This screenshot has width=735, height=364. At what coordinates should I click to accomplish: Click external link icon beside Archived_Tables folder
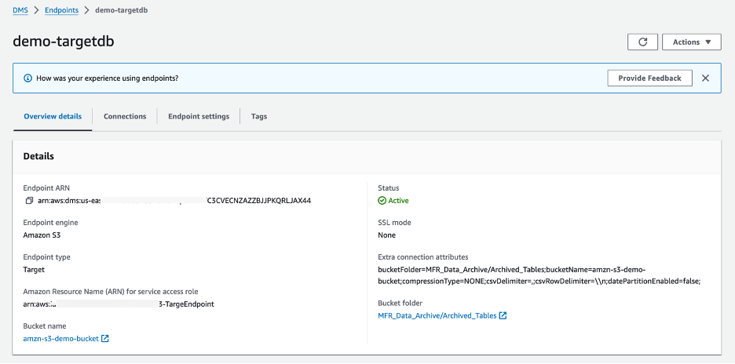click(503, 316)
